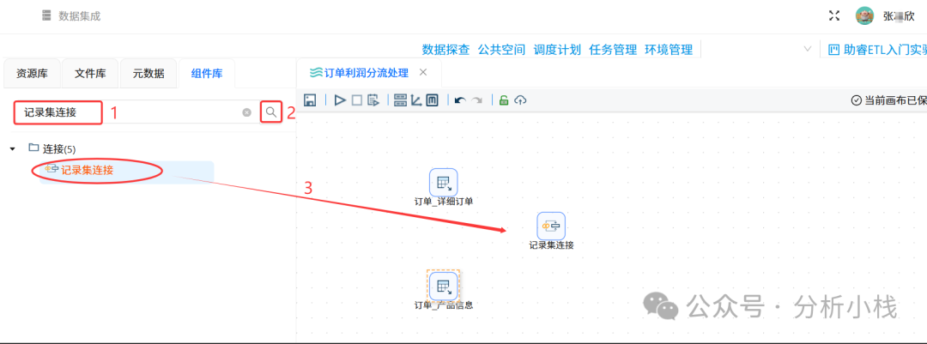This screenshot has height=344, width=927.
Task: Clear the component search box text
Action: point(247,112)
